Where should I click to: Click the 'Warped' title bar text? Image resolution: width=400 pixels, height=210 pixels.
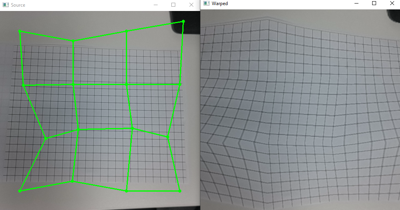click(x=220, y=3)
